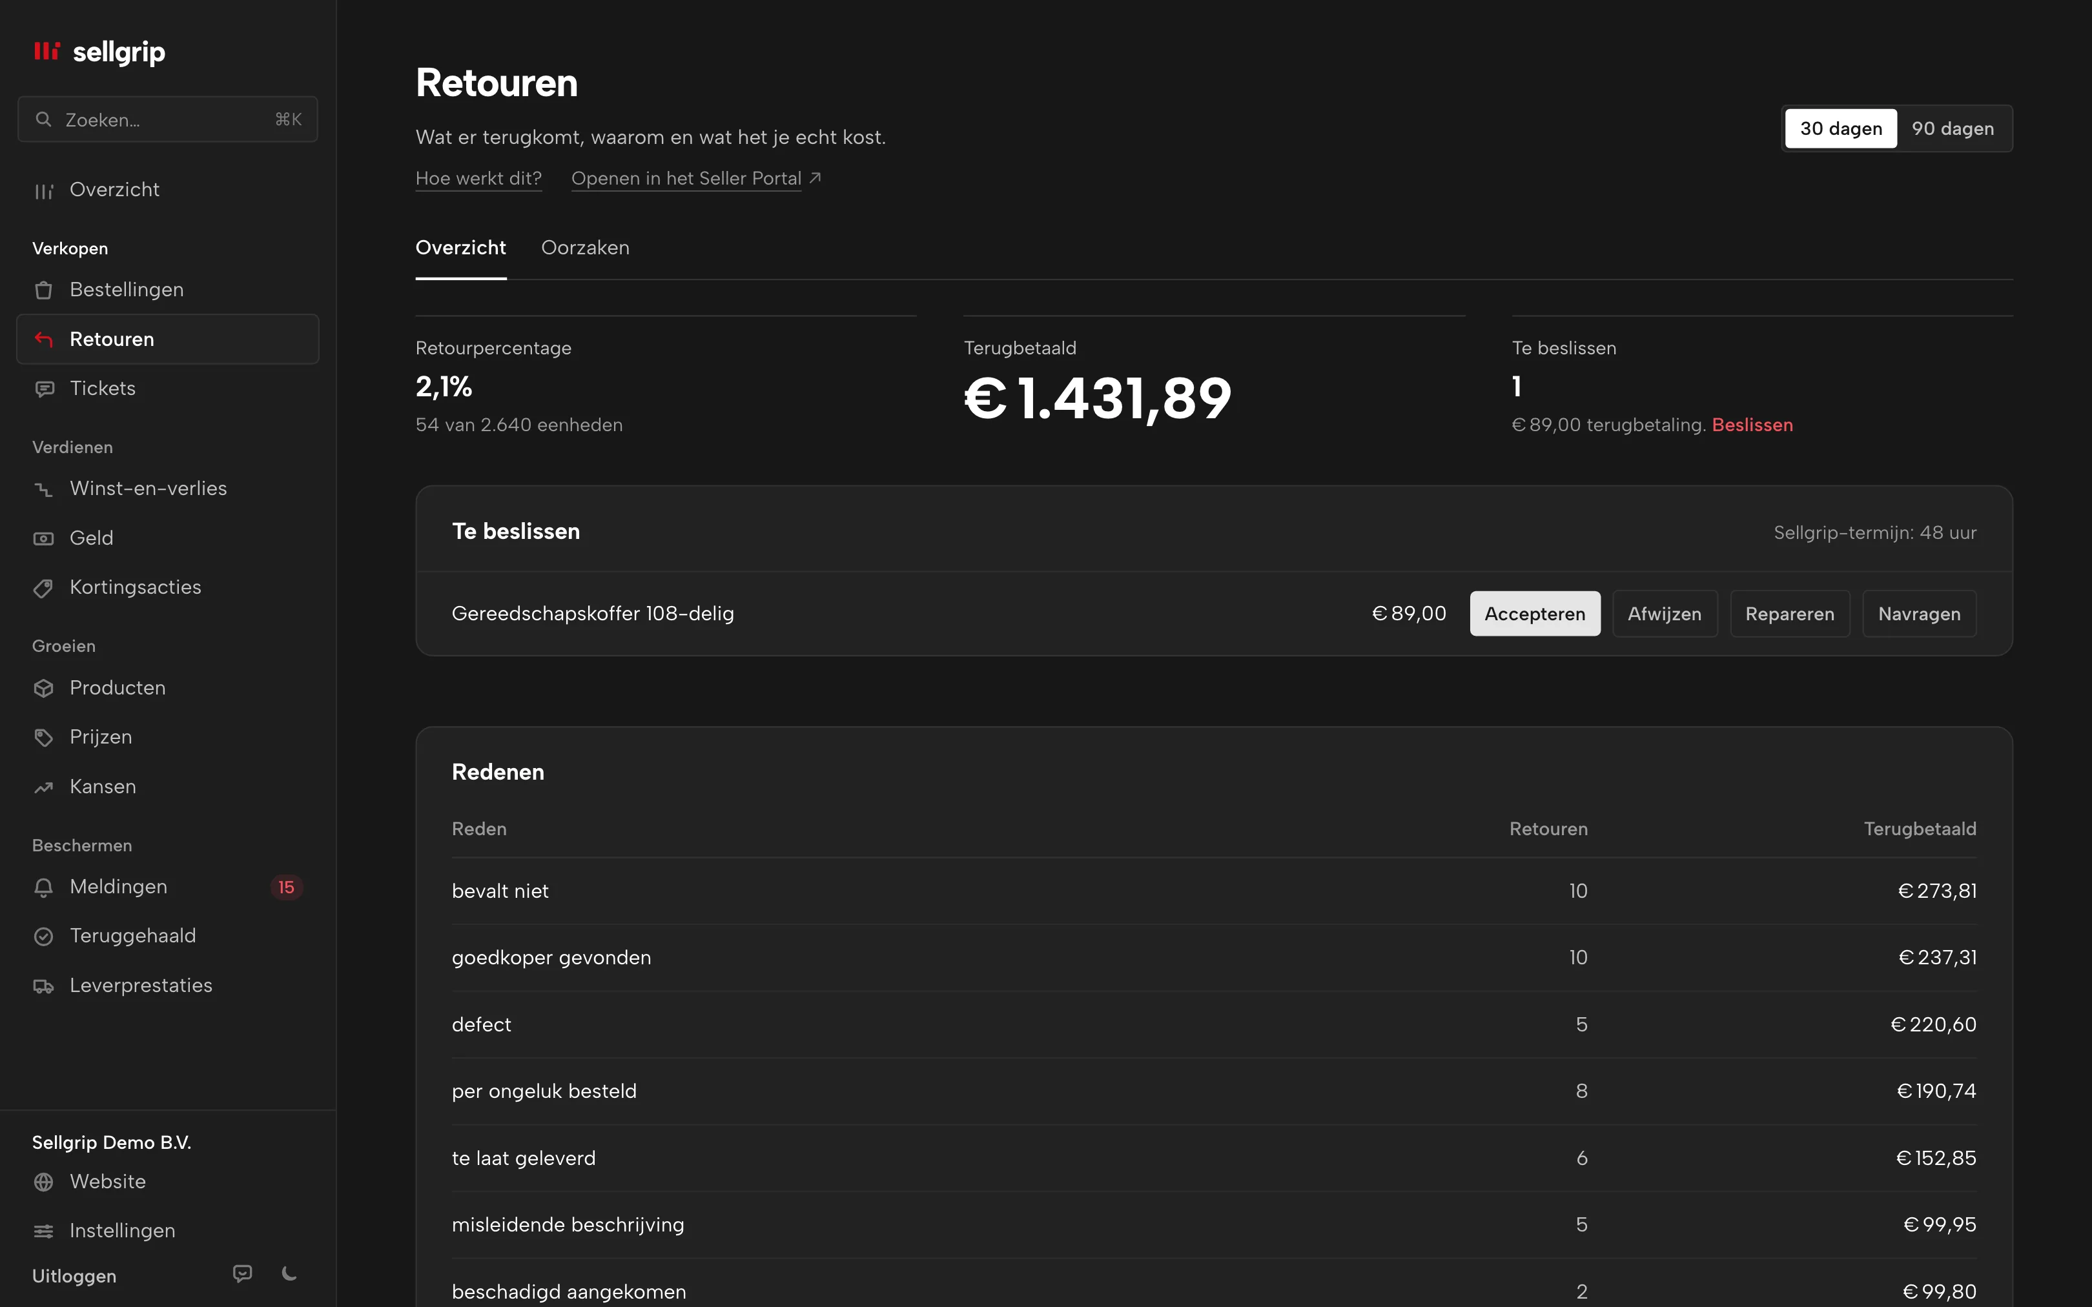Viewport: 2092px width, 1307px height.
Task: Click the € 1.431,89 refunded amount
Action: coord(1098,398)
